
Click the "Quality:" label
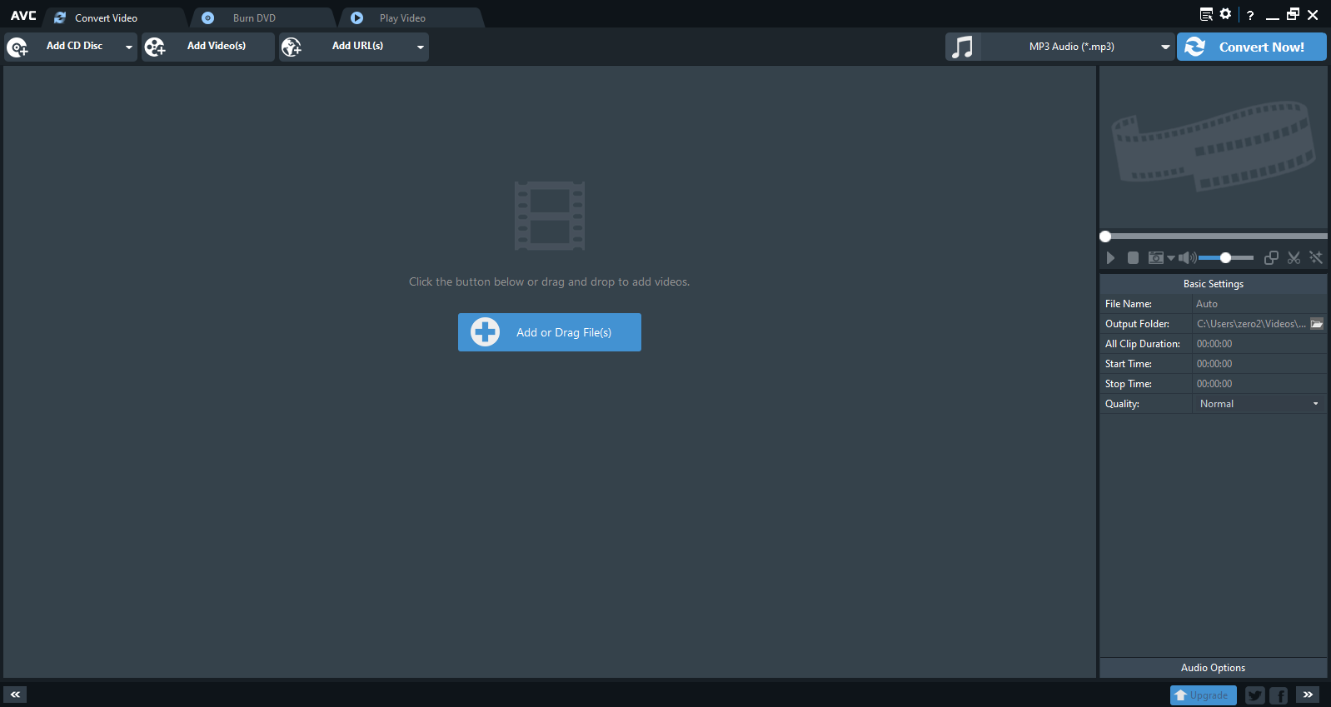[x=1122, y=404]
